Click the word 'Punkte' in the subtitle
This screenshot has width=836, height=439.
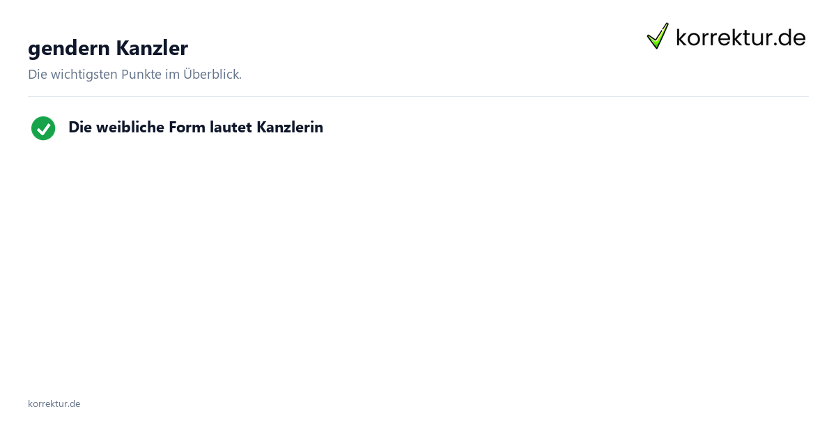tap(141, 75)
